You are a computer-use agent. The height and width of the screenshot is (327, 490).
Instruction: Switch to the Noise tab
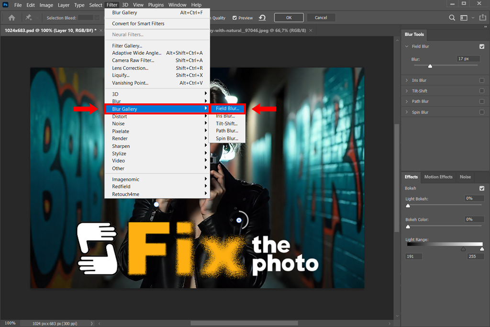click(465, 177)
